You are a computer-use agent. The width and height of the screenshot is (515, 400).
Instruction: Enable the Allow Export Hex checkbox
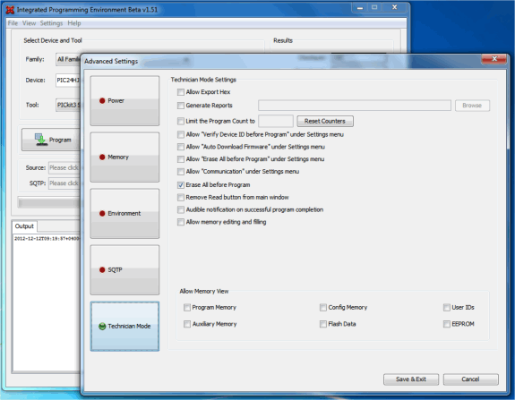click(181, 92)
